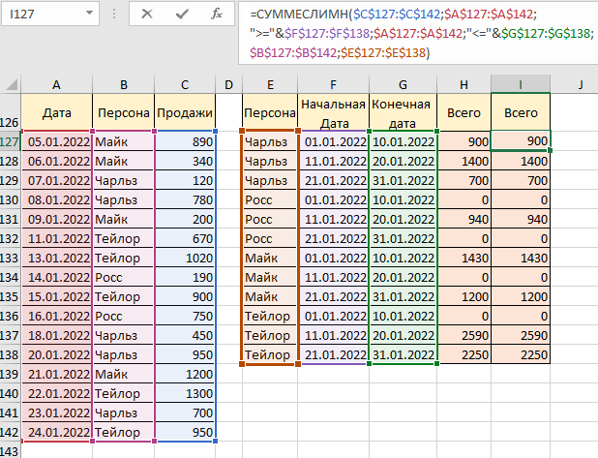Click the Enter checkmark formula button

[x=181, y=15]
